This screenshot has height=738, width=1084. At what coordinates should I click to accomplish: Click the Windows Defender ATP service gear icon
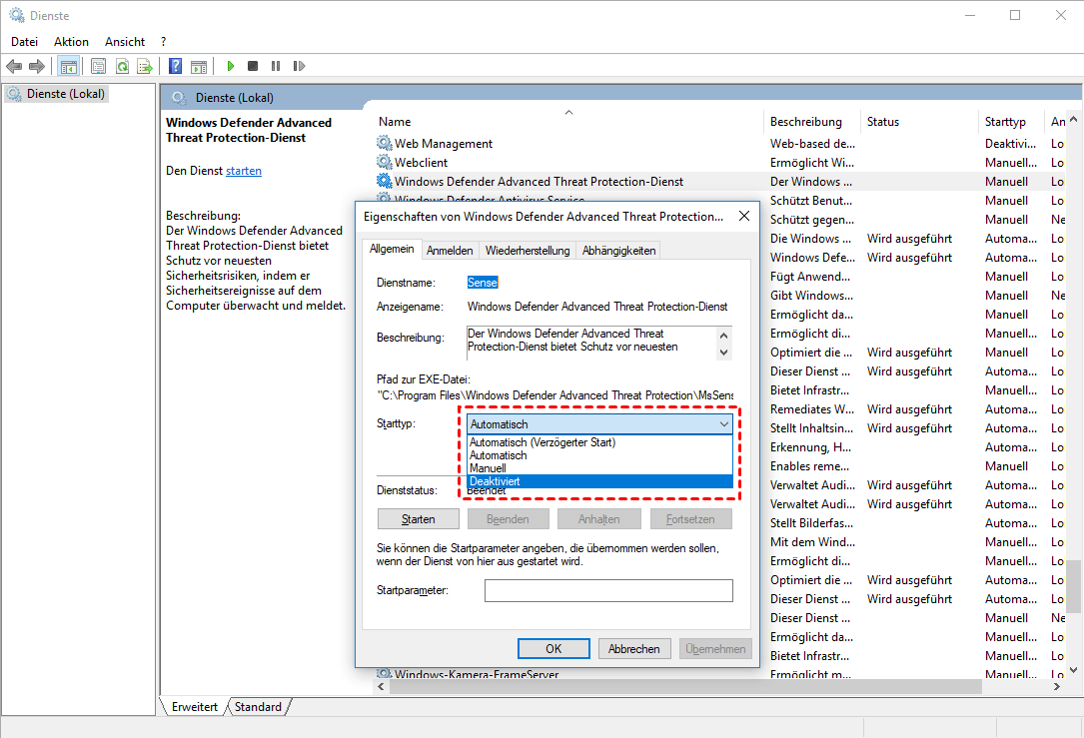[384, 181]
